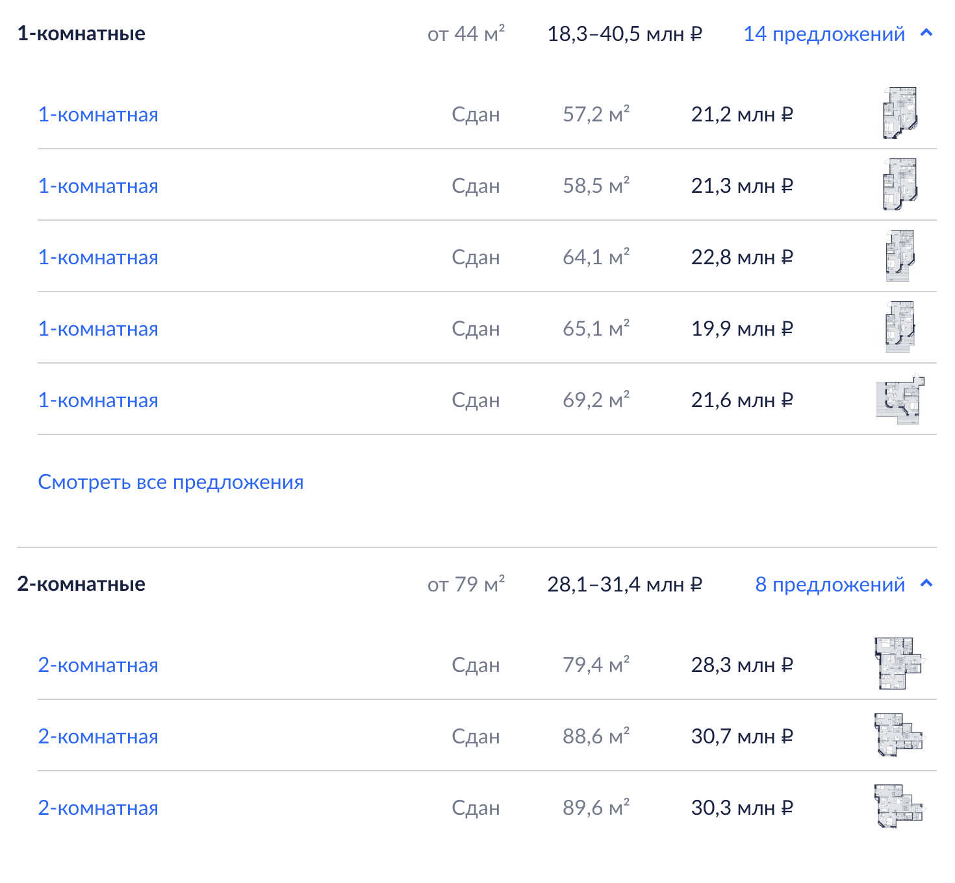Viewport: 955px width, 883px height.
Task: Click Сдан status in 64,1 м² row
Action: pos(476,257)
